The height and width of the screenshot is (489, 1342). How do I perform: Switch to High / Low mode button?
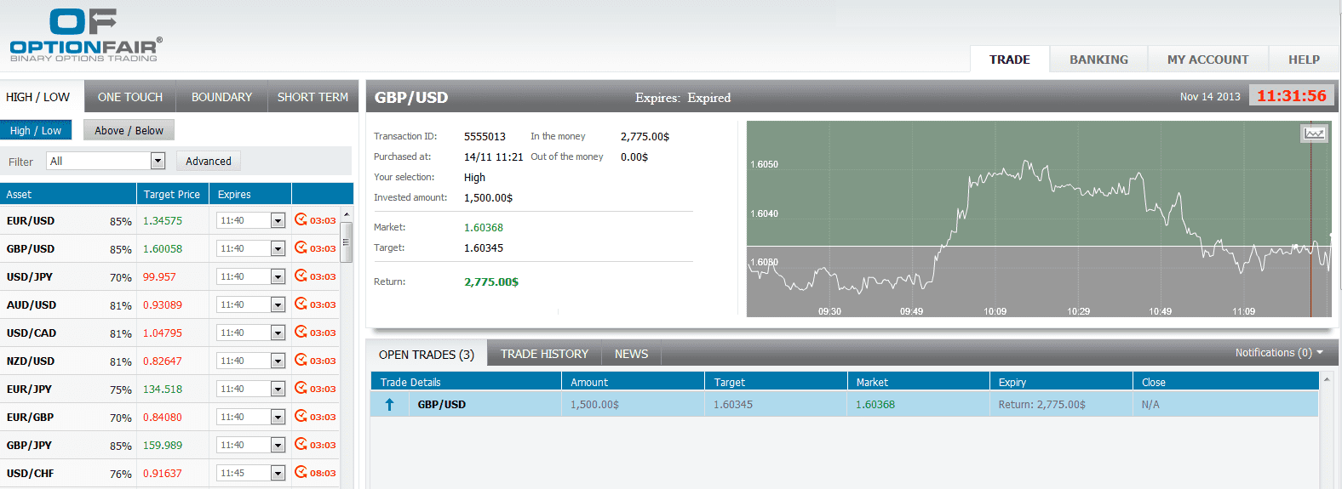(x=36, y=130)
